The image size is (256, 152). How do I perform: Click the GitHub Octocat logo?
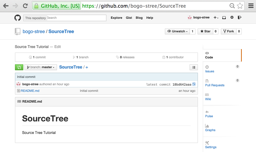click(x=18, y=18)
